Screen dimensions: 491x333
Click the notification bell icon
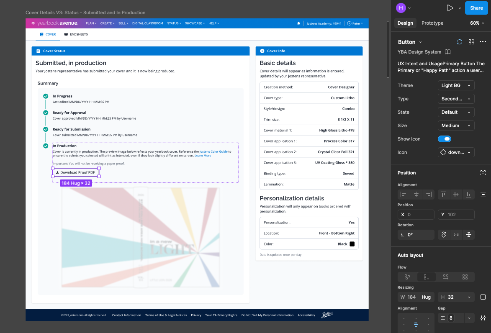(298, 23)
